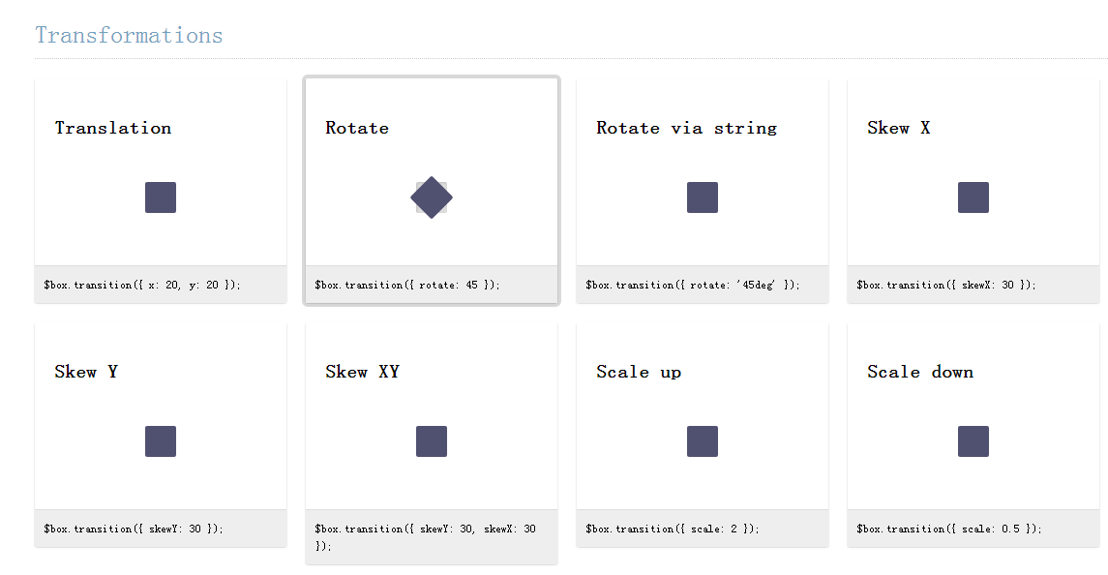Viewport: 1108px width, 575px height.
Task: Select the Translation card title
Action: click(113, 128)
